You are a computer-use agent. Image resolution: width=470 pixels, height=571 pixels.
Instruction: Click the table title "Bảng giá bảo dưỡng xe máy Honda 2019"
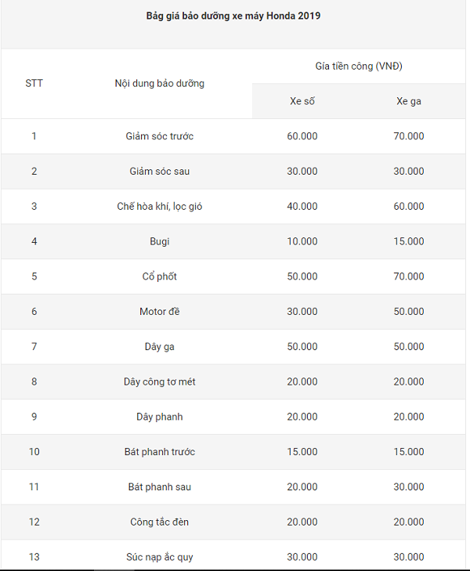(x=233, y=16)
